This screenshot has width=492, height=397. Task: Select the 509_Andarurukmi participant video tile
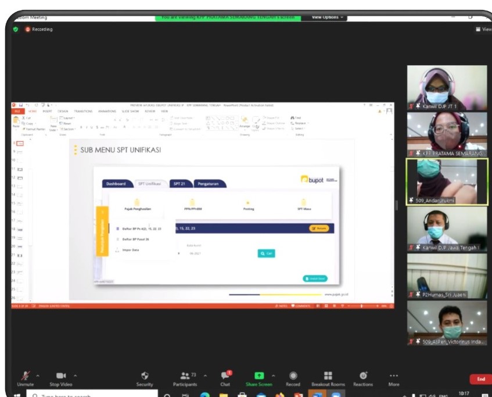447,181
